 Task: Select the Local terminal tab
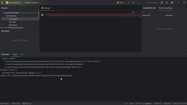[x=15, y=55]
